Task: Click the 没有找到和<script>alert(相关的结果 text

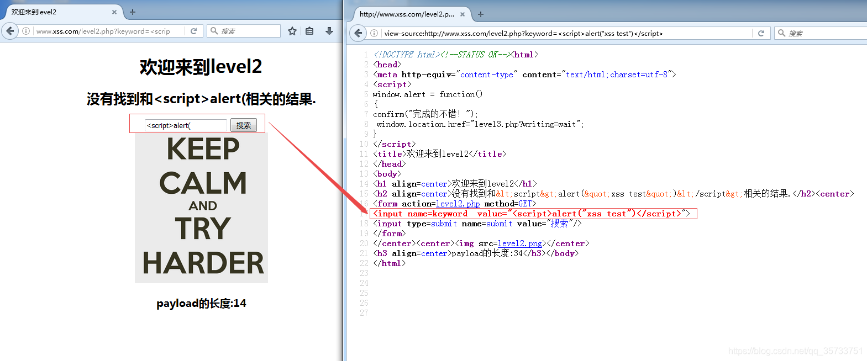Action: coord(201,99)
